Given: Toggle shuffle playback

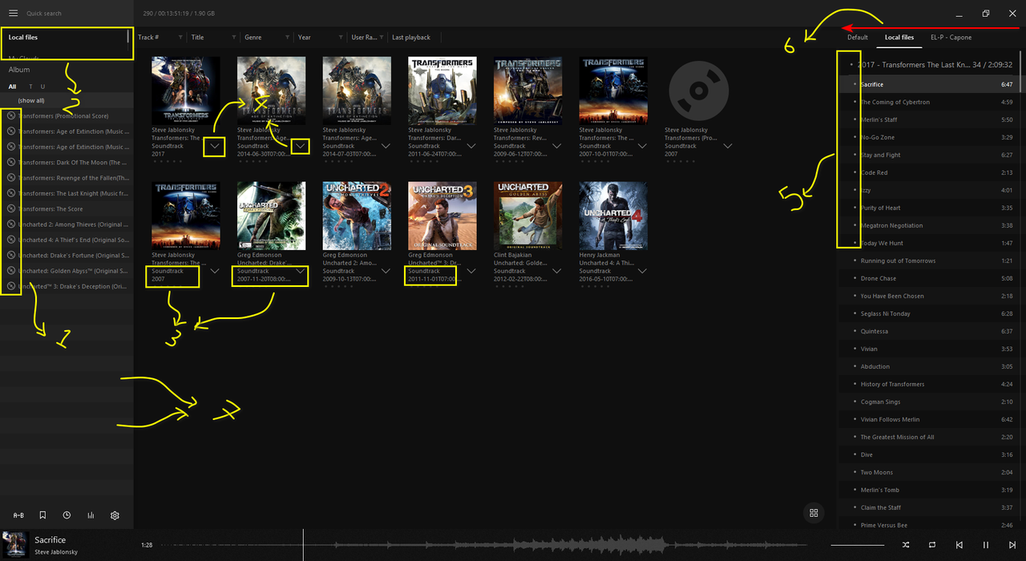Looking at the screenshot, I should click(x=906, y=545).
